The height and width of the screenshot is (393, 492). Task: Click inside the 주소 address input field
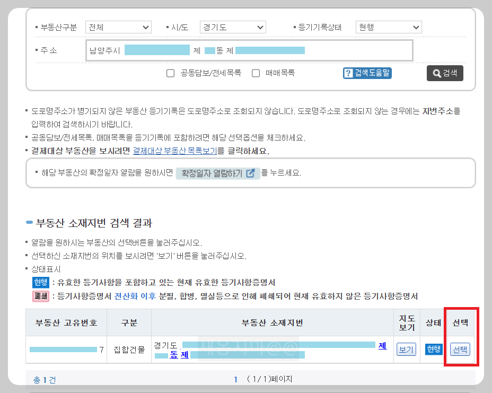coord(249,50)
